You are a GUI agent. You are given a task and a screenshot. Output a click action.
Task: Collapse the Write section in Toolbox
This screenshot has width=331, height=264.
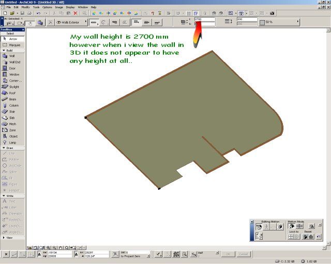tap(4, 196)
